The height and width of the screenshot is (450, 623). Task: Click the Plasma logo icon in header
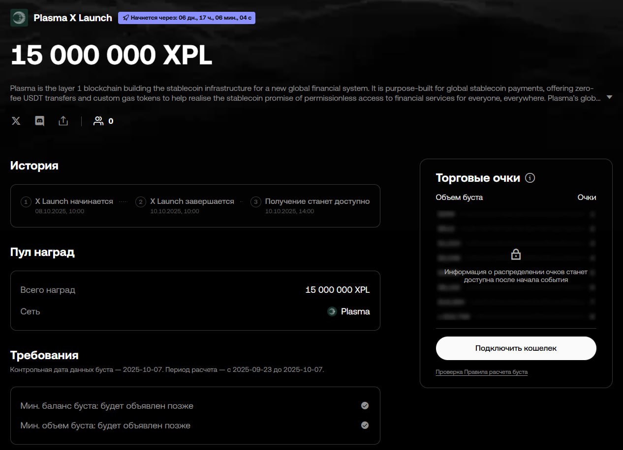pyautogui.click(x=19, y=18)
